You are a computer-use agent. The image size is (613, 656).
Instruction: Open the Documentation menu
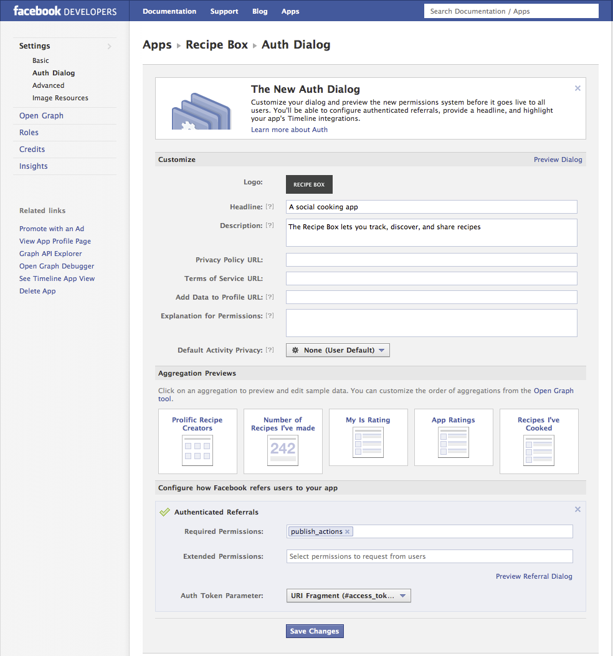pos(169,11)
